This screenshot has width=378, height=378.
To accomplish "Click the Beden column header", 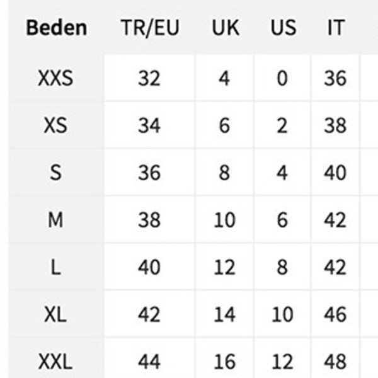I will pyautogui.click(x=57, y=28).
